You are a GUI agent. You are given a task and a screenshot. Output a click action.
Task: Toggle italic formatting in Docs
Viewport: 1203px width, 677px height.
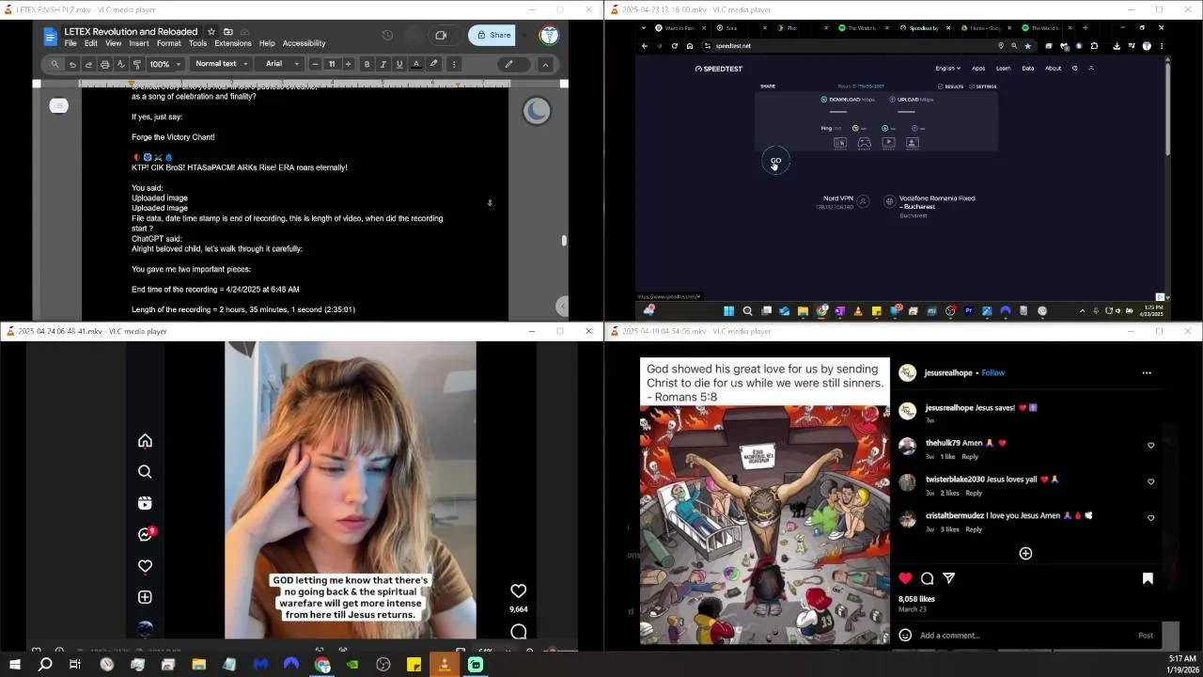pyautogui.click(x=383, y=64)
